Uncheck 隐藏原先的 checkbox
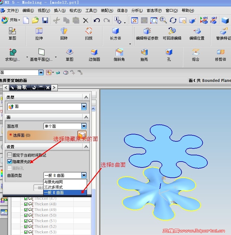This screenshot has height=235, width=231. pos(10,162)
